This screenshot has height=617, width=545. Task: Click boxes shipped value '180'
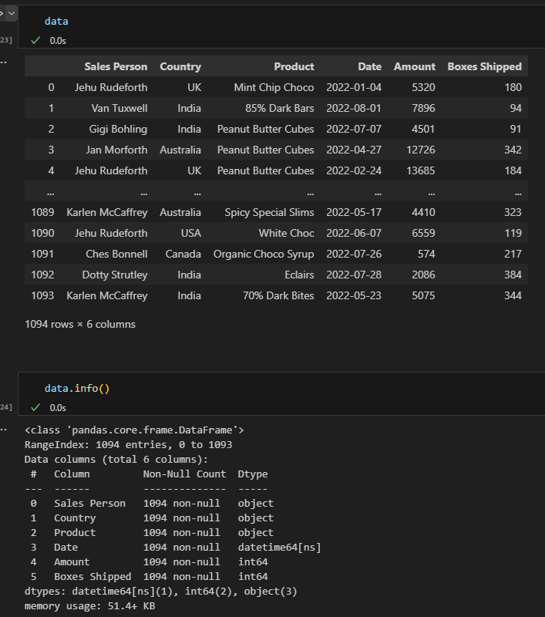[x=513, y=87]
